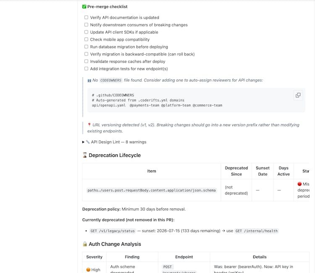Click the red circle status icon
315x273 pixels.
pos(299,184)
